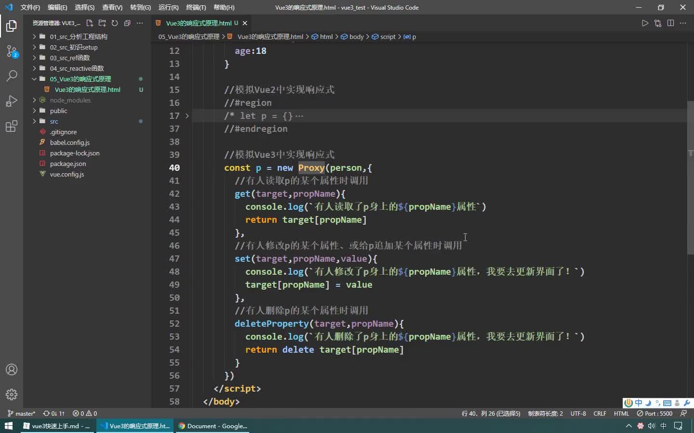
Task: Change line endings via CRLF indicator
Action: tap(600, 413)
